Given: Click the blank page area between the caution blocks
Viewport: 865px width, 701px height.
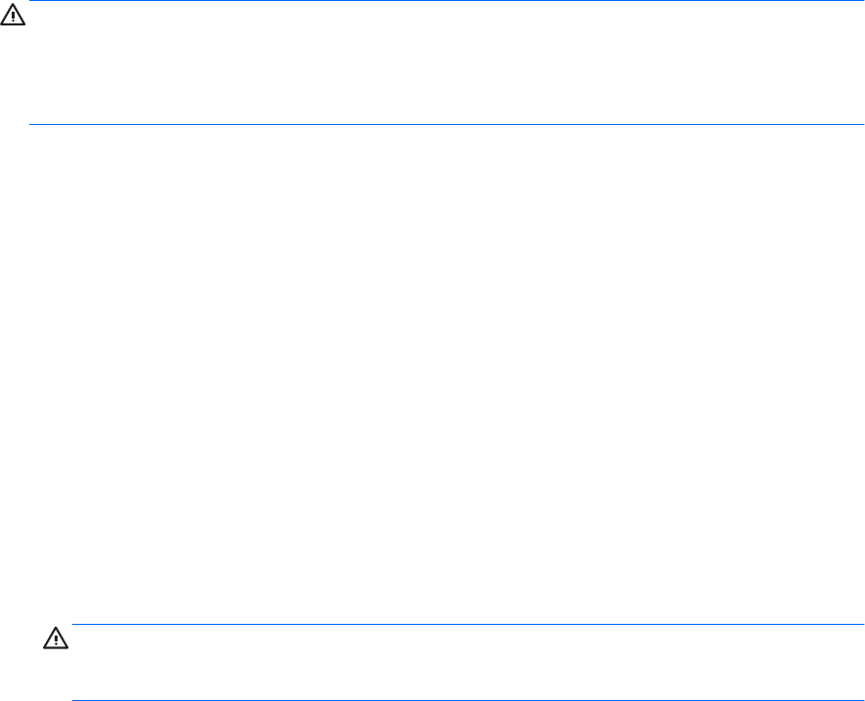Looking at the screenshot, I should (x=432, y=371).
